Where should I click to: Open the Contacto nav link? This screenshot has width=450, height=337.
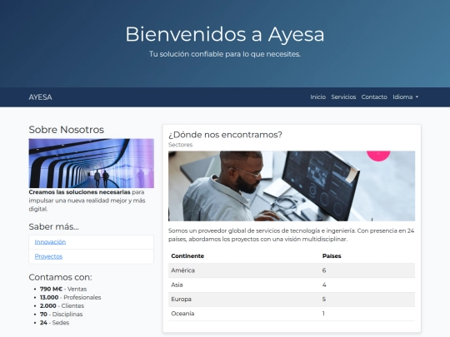pyautogui.click(x=374, y=97)
